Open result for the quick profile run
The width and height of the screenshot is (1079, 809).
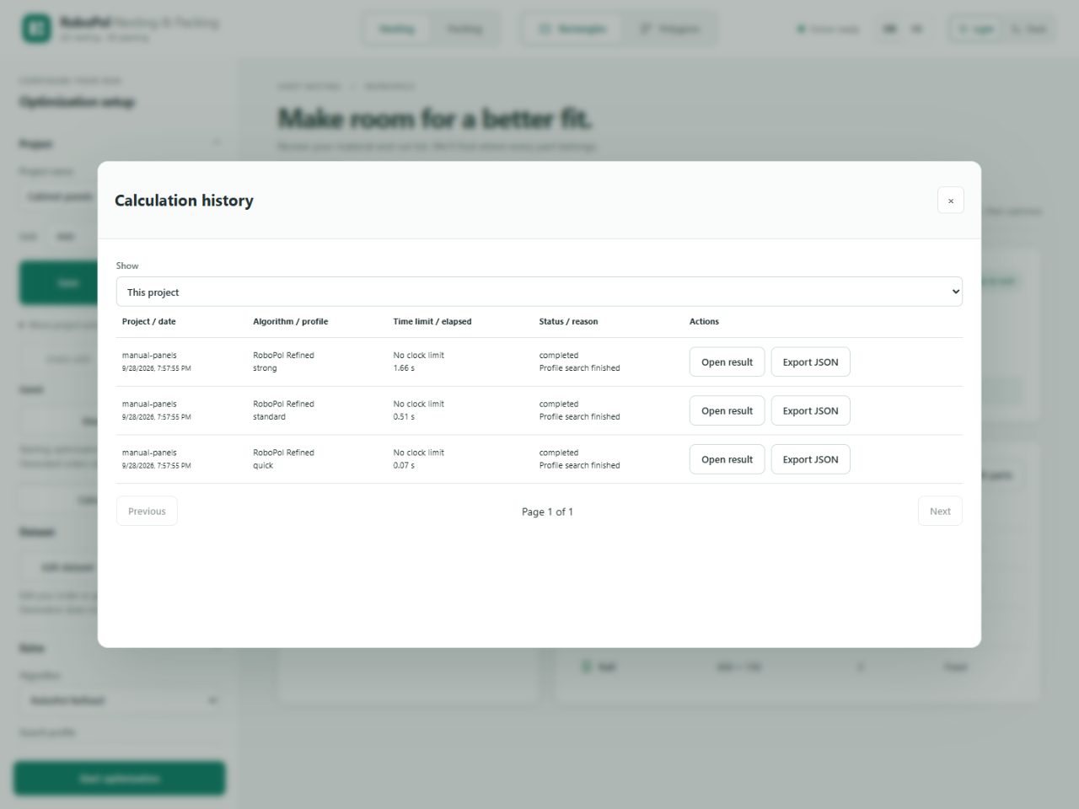[727, 460]
